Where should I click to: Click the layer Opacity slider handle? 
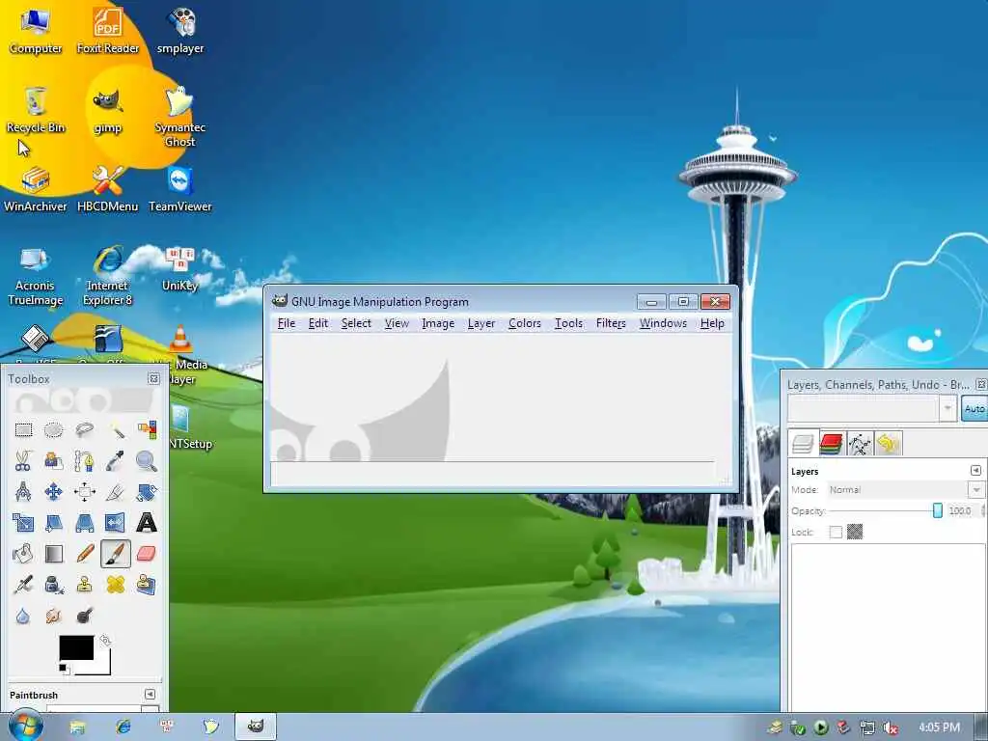(x=938, y=511)
